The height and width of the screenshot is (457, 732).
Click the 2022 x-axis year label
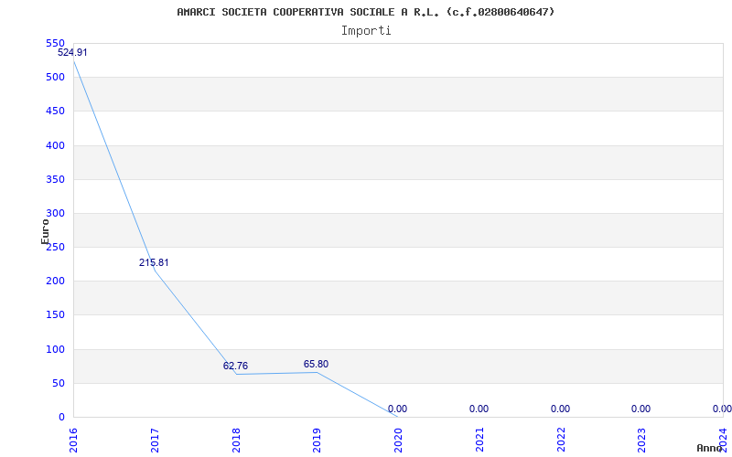(561, 441)
